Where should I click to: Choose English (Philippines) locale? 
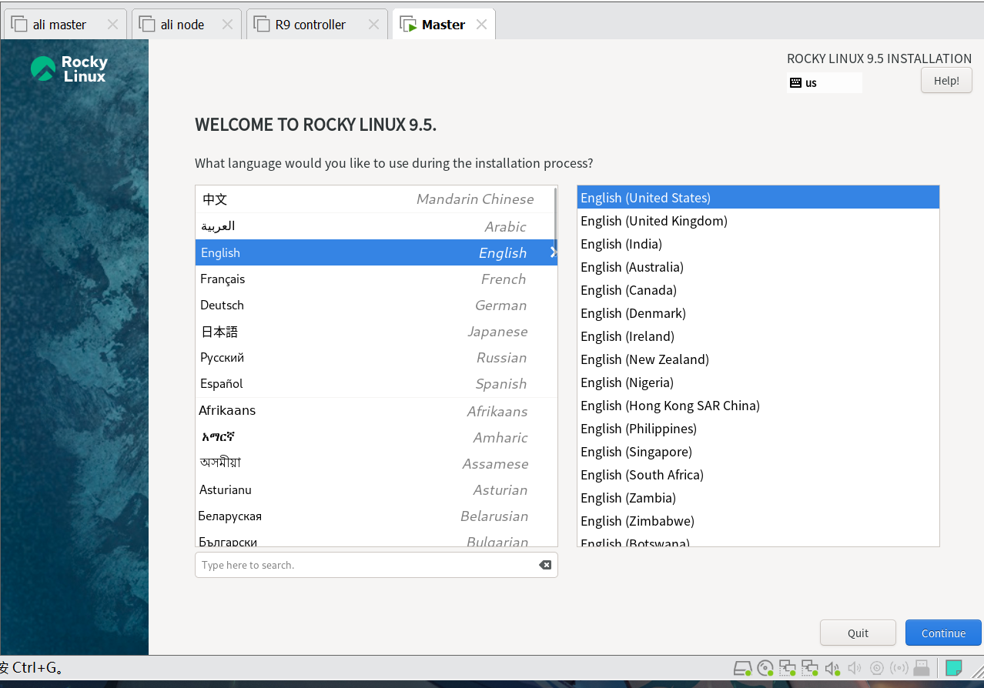pos(758,429)
